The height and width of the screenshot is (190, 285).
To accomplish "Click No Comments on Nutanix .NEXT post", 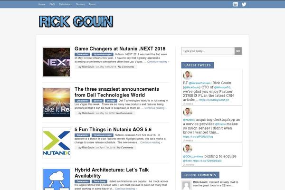I will coord(126,67).
